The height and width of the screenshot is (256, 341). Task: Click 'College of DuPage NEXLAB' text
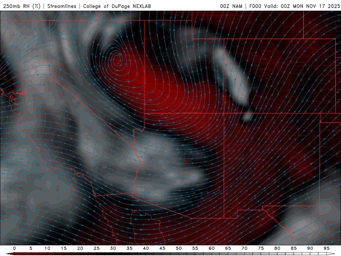click(117, 6)
